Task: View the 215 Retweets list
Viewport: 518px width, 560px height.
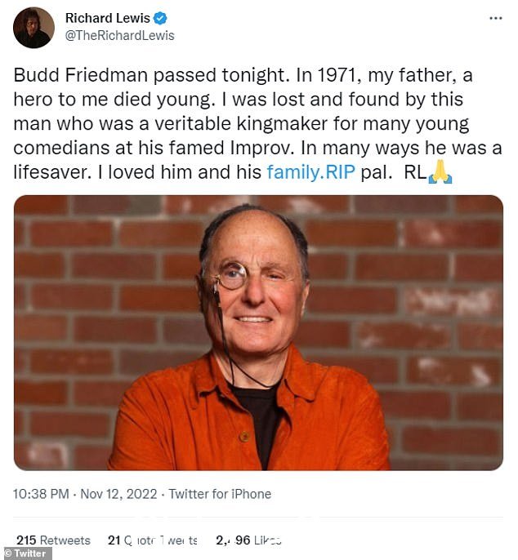Action: tap(53, 540)
